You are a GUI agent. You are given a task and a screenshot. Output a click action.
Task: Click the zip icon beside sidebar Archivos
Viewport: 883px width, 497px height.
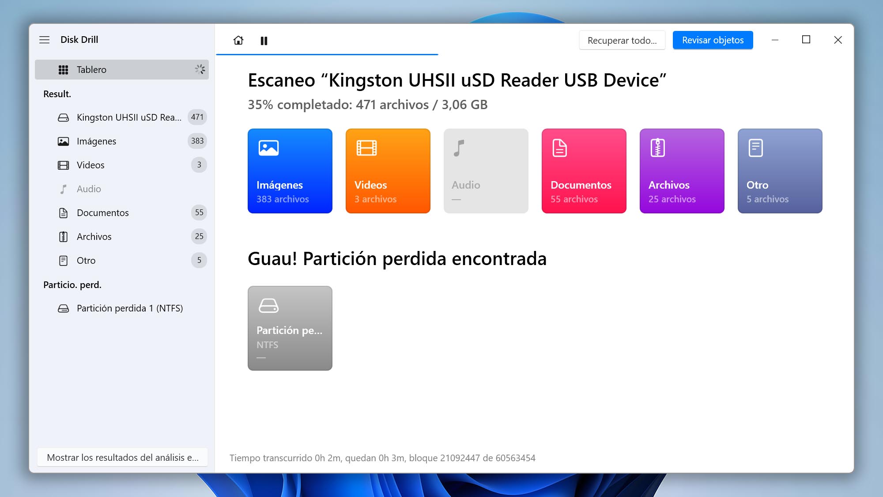(64, 237)
